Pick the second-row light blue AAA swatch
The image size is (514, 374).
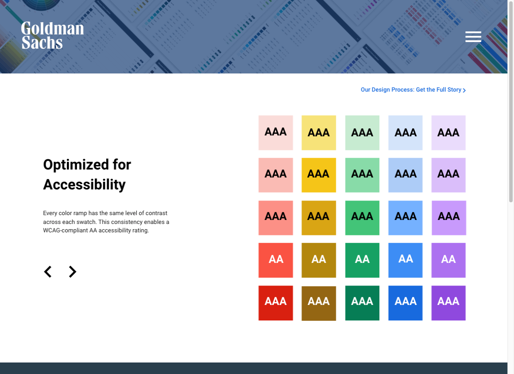click(406, 175)
